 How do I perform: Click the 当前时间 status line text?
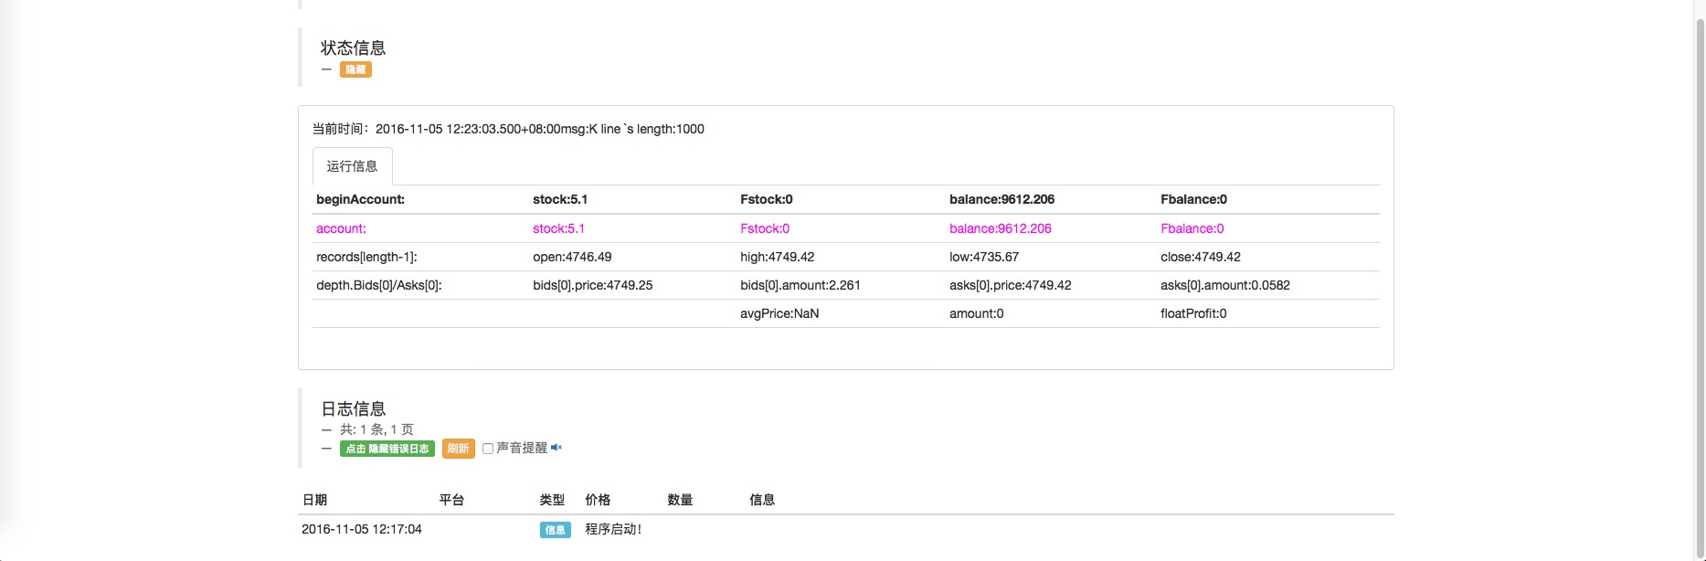(508, 129)
